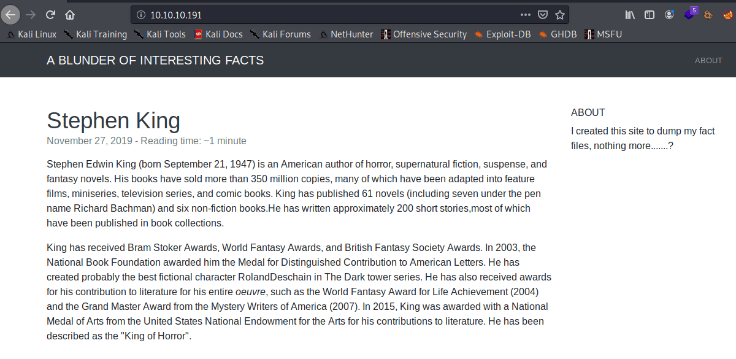Open the extension with purple 5 badge

tap(691, 14)
